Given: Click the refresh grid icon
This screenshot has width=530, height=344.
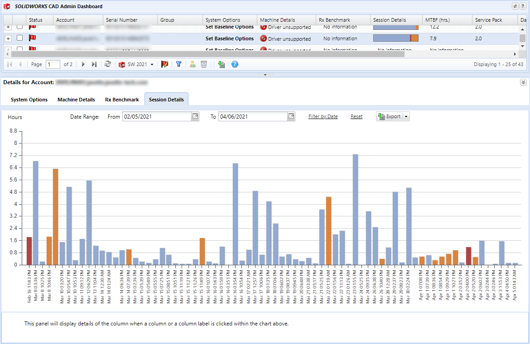Looking at the screenshot, I should (107, 64).
